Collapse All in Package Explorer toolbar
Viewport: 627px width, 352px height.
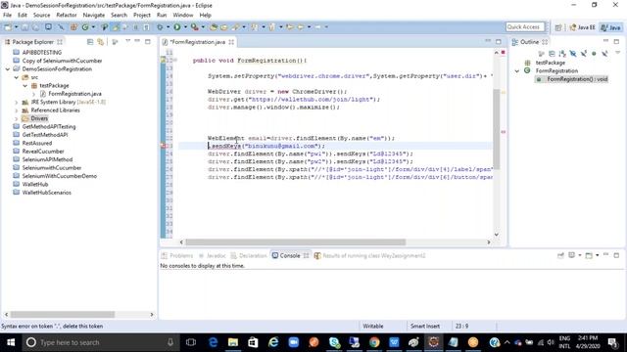90,41
